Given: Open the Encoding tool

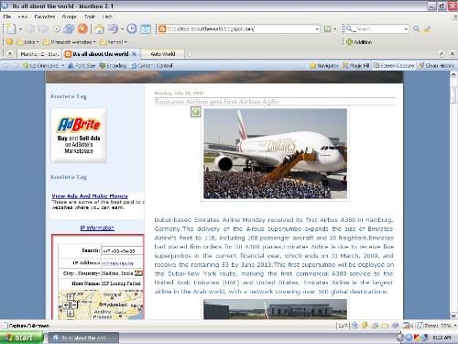Looking at the screenshot, I should (x=113, y=65).
